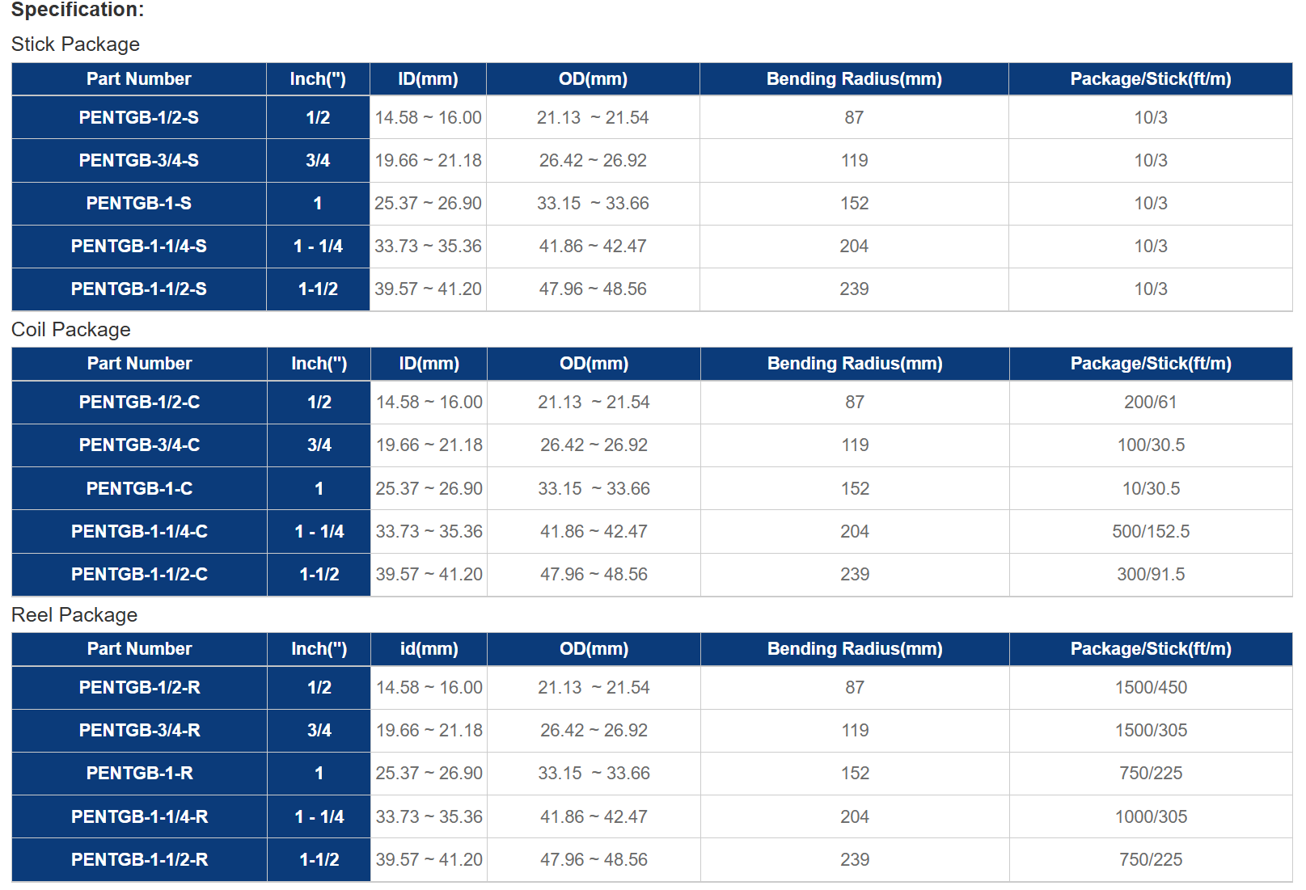
Task: Click the 1500/450 package value
Action: (x=1150, y=688)
